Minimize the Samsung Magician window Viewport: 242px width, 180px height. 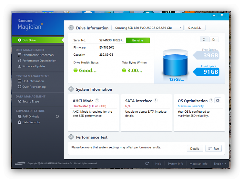(214, 15)
